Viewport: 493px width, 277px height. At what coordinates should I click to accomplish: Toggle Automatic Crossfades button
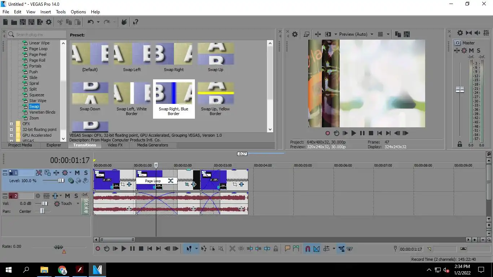(317, 249)
